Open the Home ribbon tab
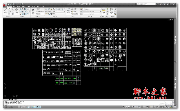This screenshot has width=180, height=111. tap(9, 6)
